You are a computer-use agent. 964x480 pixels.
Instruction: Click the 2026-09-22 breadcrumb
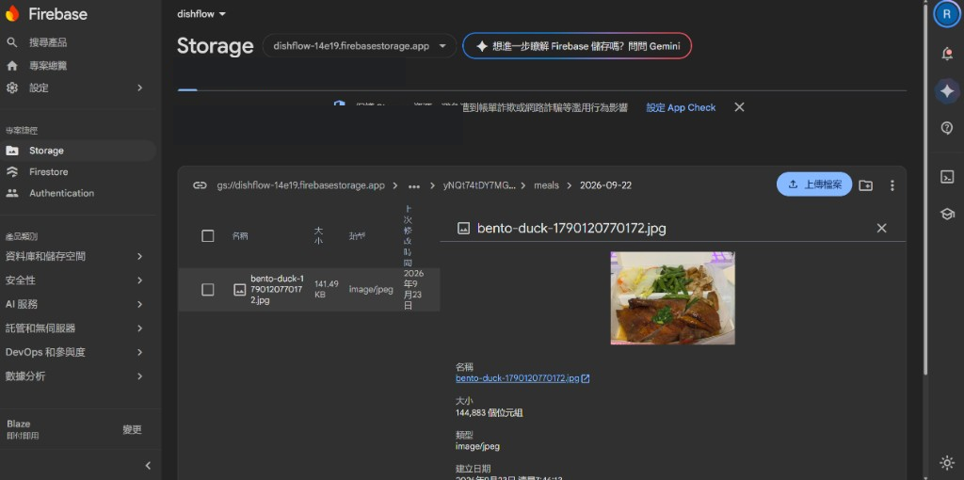click(605, 185)
